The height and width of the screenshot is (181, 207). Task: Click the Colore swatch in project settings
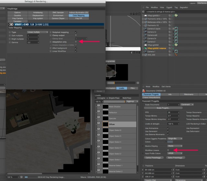pyautogui.click(x=170, y=142)
